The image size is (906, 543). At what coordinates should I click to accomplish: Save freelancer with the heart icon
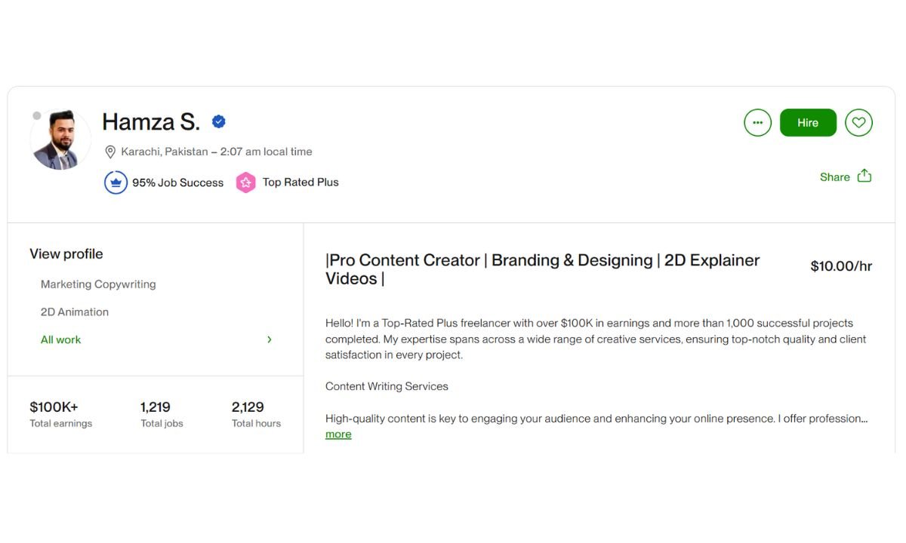[x=858, y=122]
